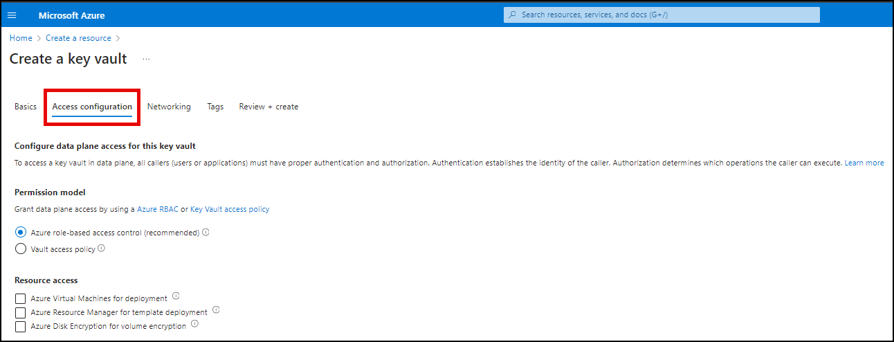Screen dimensions: 894x342
Task: Open the ellipsis menu beside the title
Action: coord(146,60)
